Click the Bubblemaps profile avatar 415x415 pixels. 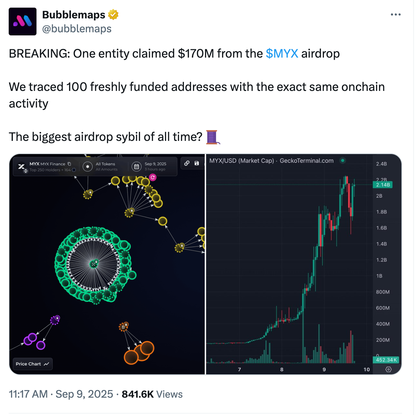click(22, 21)
